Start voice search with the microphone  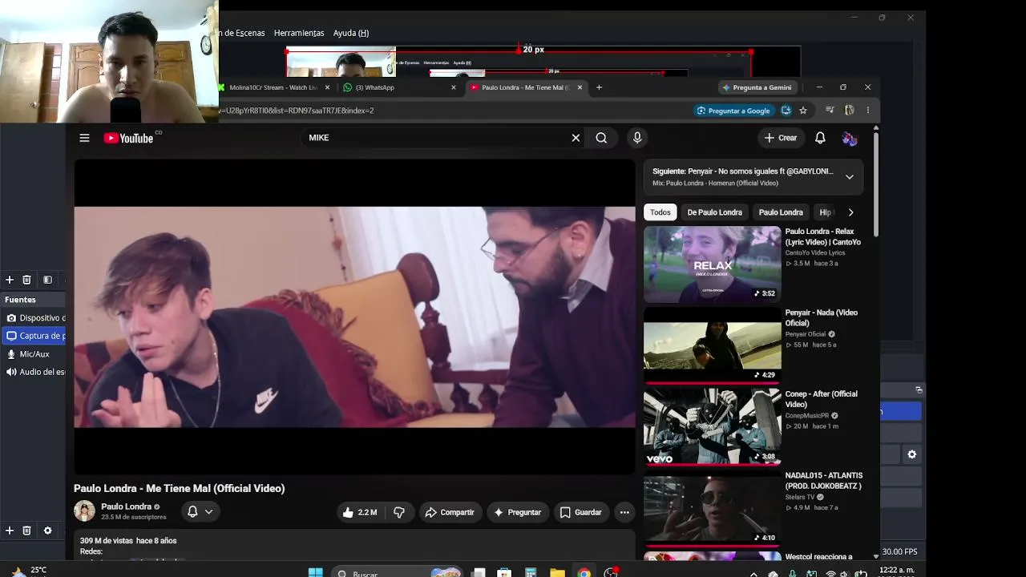click(x=637, y=138)
